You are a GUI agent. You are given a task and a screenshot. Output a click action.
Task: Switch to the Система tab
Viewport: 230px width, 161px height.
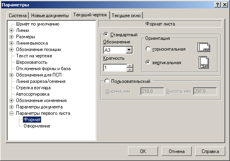[x=18, y=16]
